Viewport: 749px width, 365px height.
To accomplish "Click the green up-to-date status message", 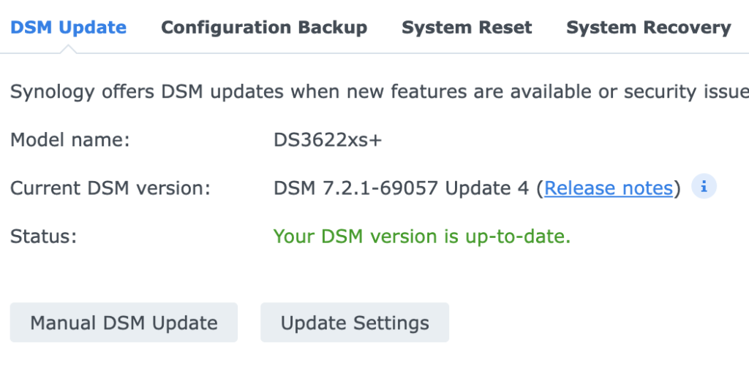I will click(x=421, y=237).
